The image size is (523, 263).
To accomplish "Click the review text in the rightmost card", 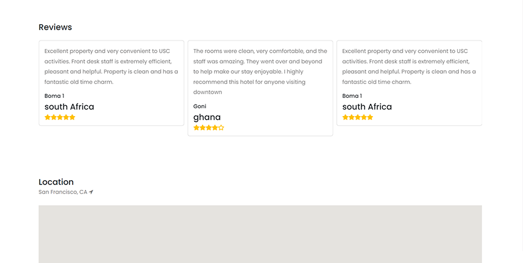I will [x=409, y=67].
